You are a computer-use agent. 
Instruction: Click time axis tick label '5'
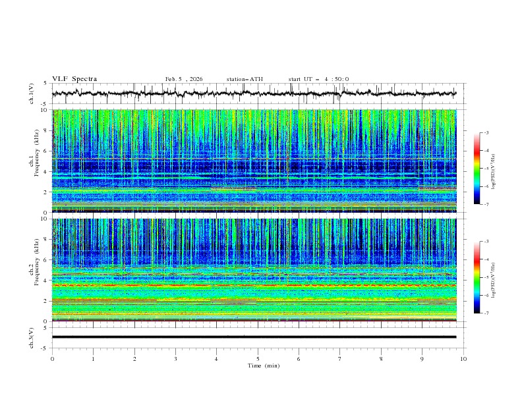(258, 359)
